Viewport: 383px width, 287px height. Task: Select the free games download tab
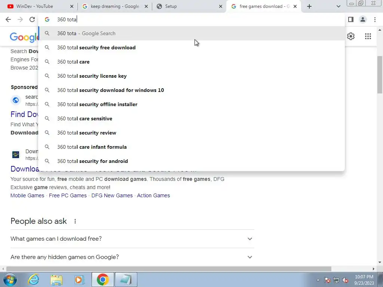[x=264, y=6]
